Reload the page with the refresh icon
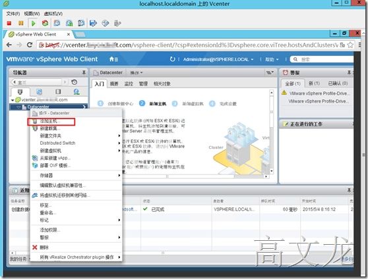Image resolution: width=368 pixels, height=279 pixels. tap(30, 45)
